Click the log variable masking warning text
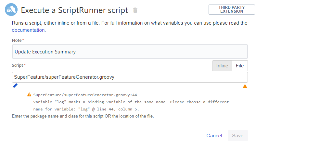333x149 pixels. pyautogui.click(x=131, y=106)
